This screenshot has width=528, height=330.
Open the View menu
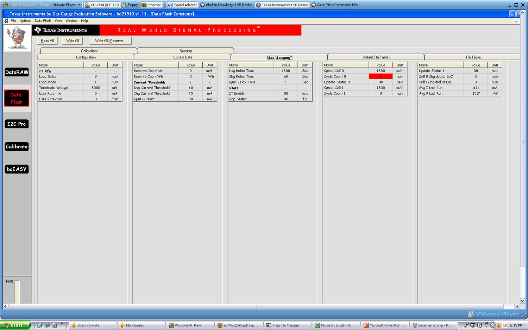click(58, 21)
